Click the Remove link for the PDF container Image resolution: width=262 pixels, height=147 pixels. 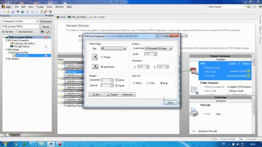click(x=246, y=64)
